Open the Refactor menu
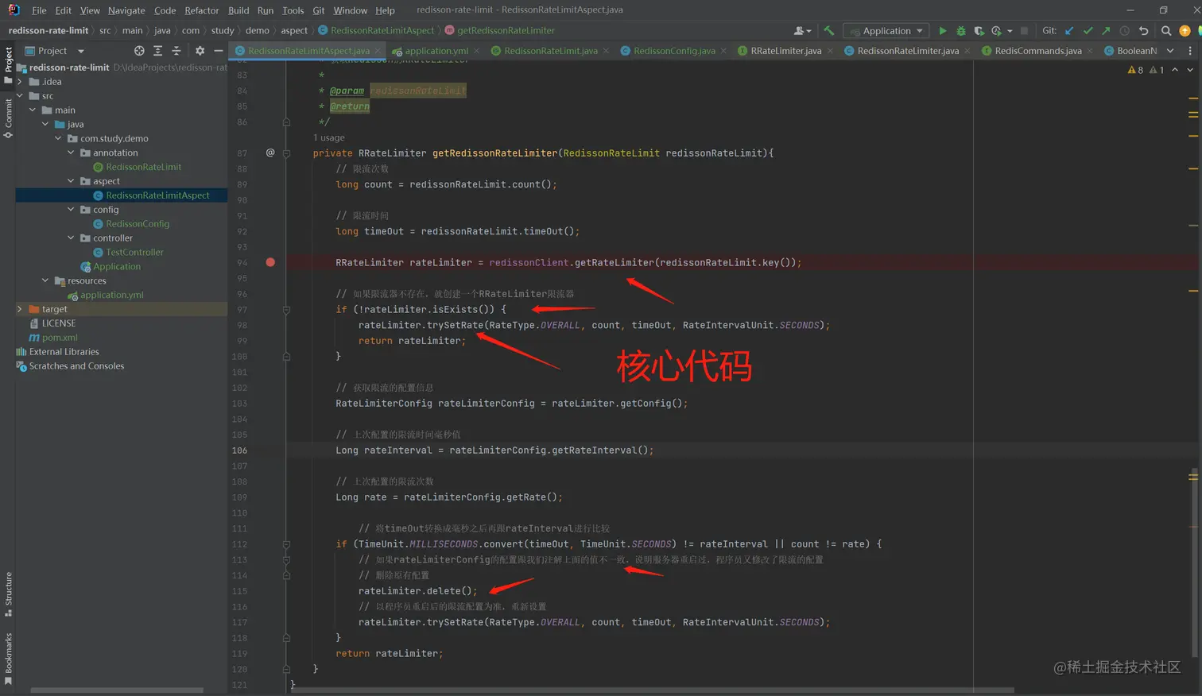The image size is (1202, 696). pyautogui.click(x=202, y=10)
